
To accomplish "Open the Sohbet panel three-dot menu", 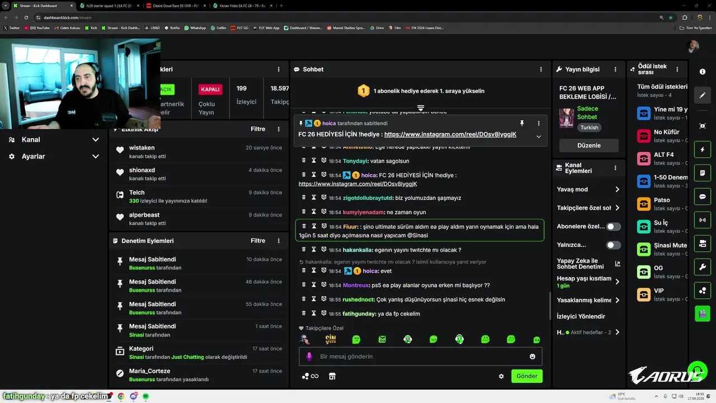I will point(541,69).
